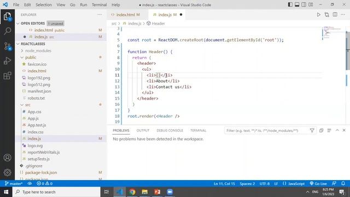This screenshot has width=350, height=197.
Task: Open the File menu
Action: tap(16, 5)
